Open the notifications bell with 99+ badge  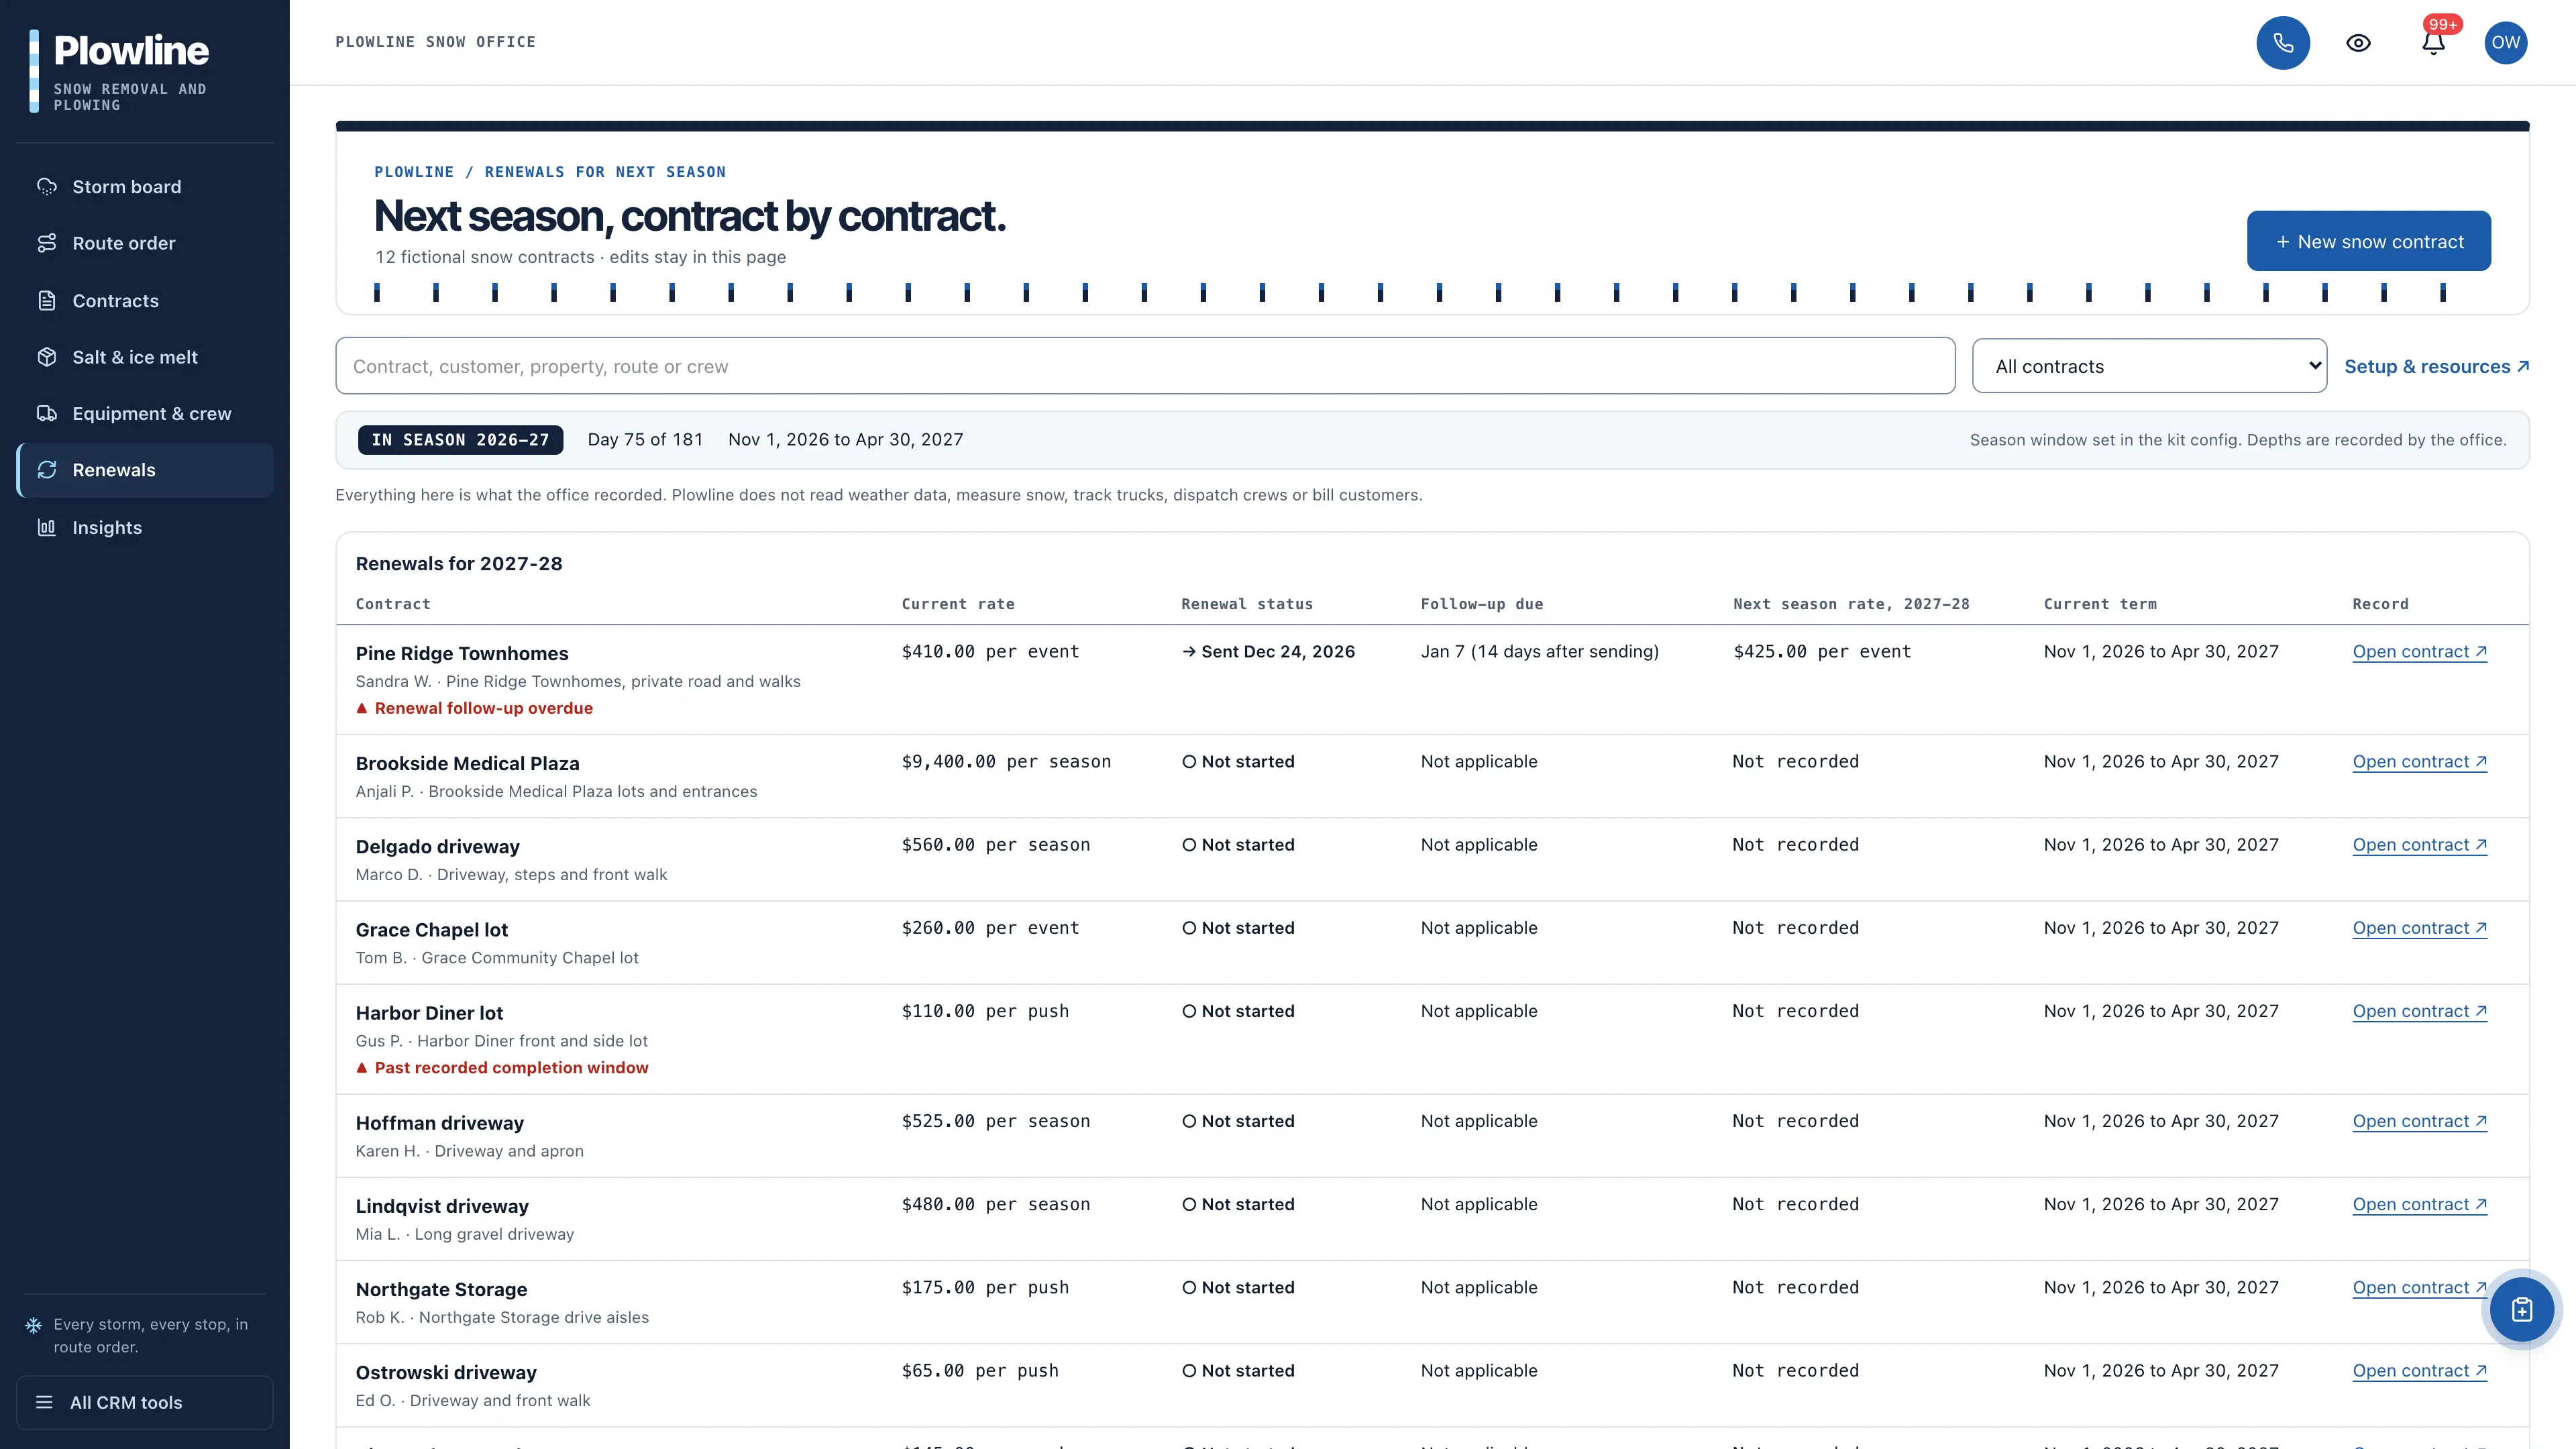point(2434,43)
